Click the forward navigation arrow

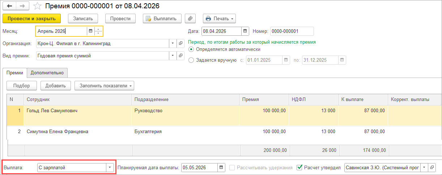coord(22,6)
